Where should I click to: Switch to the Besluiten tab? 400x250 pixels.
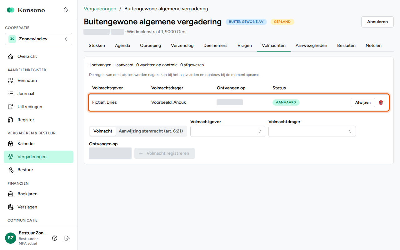[x=346, y=46]
